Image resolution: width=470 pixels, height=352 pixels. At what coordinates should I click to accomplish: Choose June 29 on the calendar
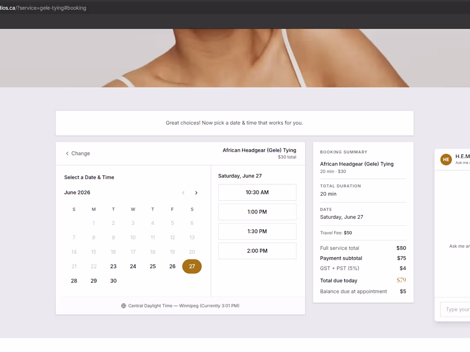(x=94, y=281)
